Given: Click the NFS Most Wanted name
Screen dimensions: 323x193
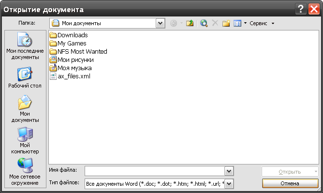Looking at the screenshot, I should tap(82, 51).
